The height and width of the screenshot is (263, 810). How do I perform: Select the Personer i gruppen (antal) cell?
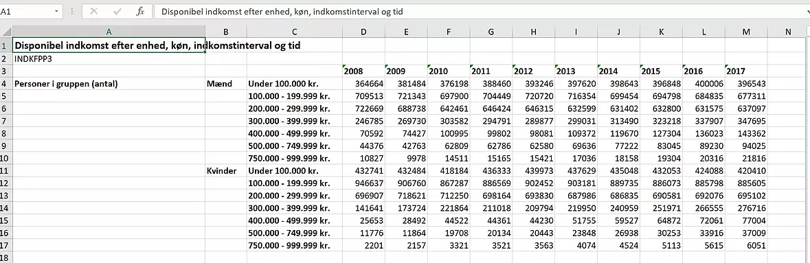pos(109,84)
